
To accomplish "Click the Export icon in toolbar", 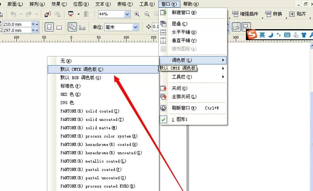I will click(58, 14).
